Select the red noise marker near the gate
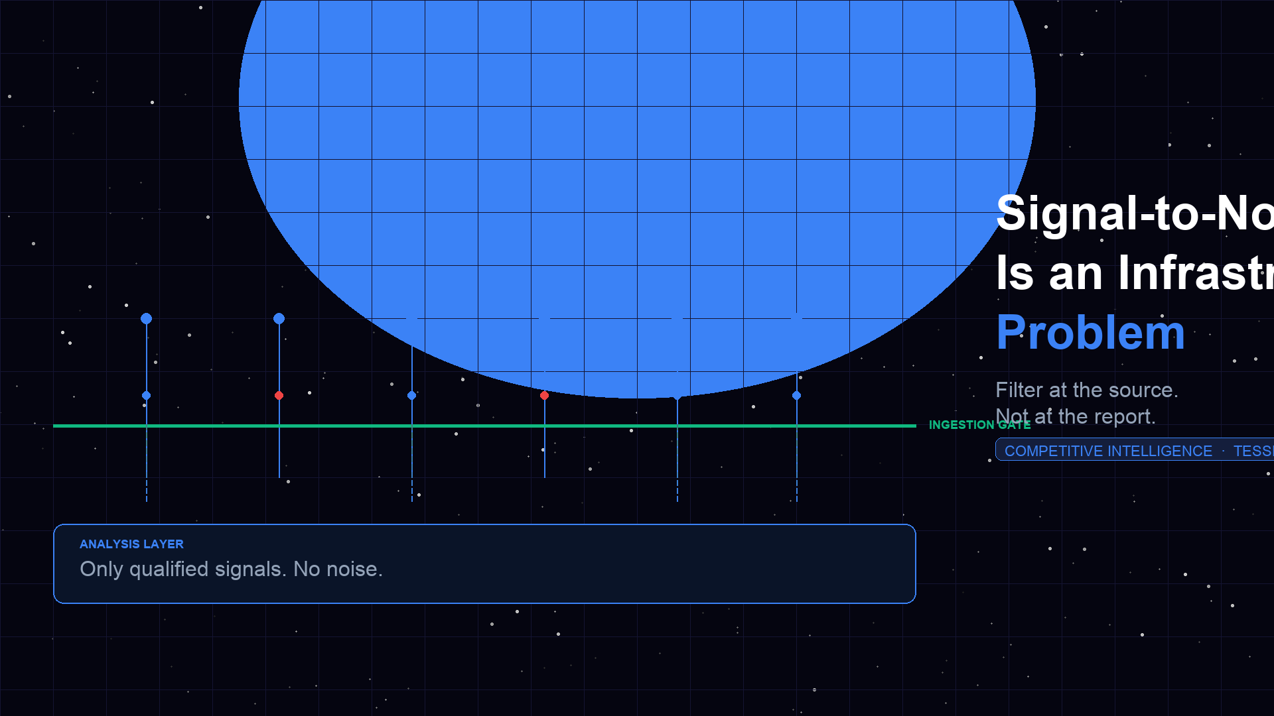 coord(279,395)
